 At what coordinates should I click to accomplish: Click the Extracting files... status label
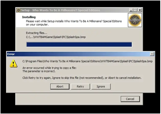[36, 33]
